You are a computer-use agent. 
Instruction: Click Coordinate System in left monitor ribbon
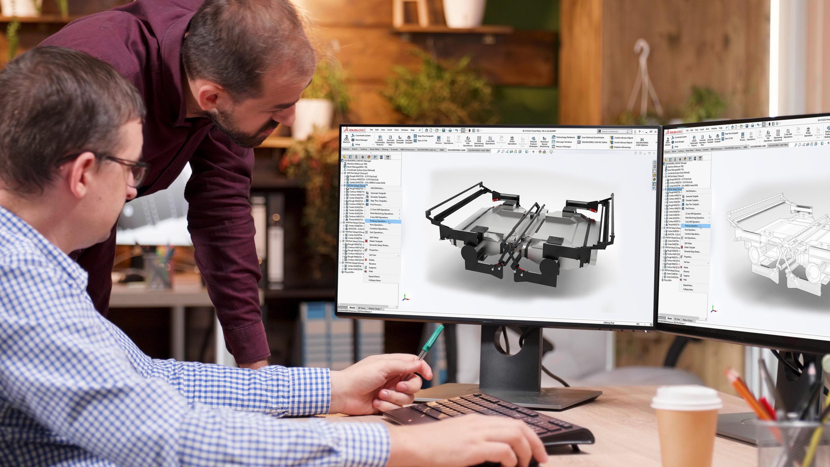pyautogui.click(x=361, y=136)
